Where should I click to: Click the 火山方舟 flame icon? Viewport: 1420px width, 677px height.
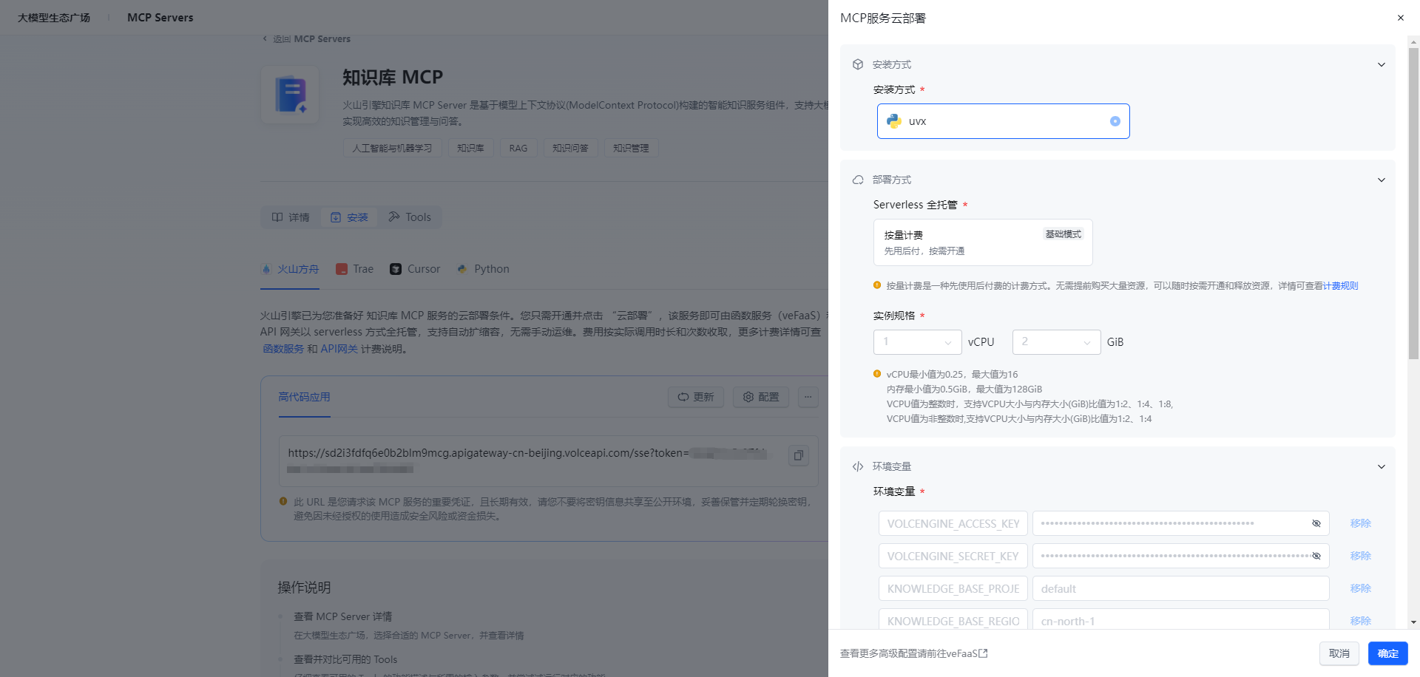266,269
